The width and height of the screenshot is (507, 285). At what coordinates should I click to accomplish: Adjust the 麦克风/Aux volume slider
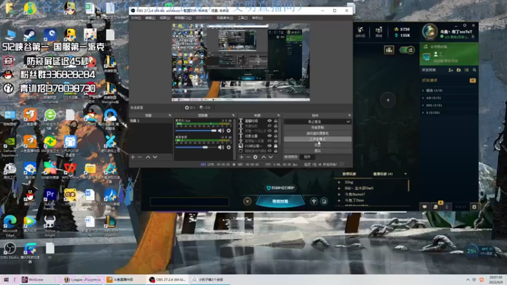coord(196,130)
